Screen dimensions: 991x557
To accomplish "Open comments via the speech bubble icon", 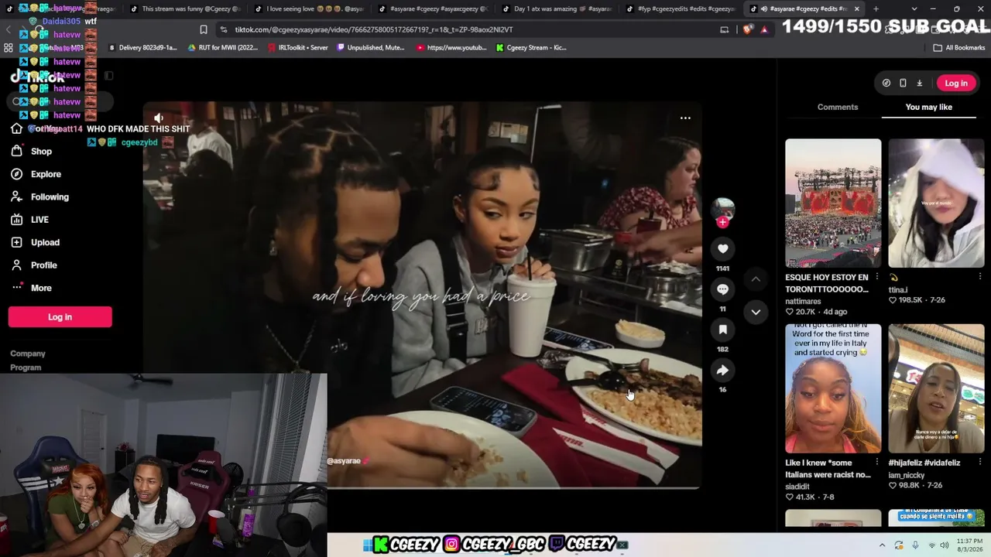I will click(722, 289).
